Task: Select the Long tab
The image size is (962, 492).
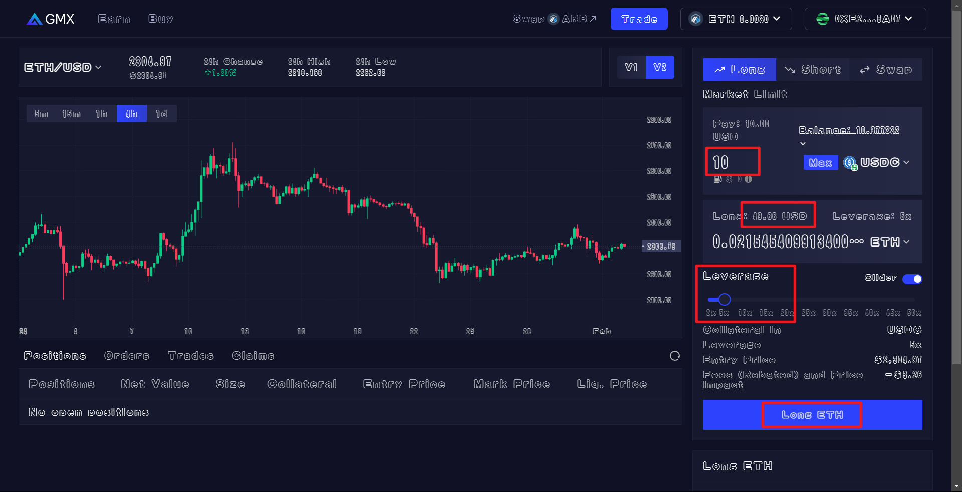Action: point(740,70)
